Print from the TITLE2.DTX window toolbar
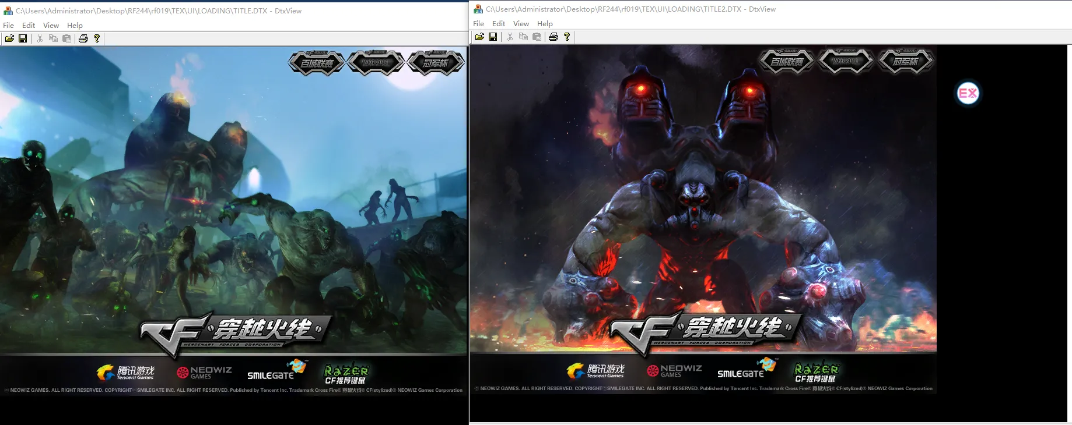This screenshot has height=425, width=1072. click(x=553, y=37)
